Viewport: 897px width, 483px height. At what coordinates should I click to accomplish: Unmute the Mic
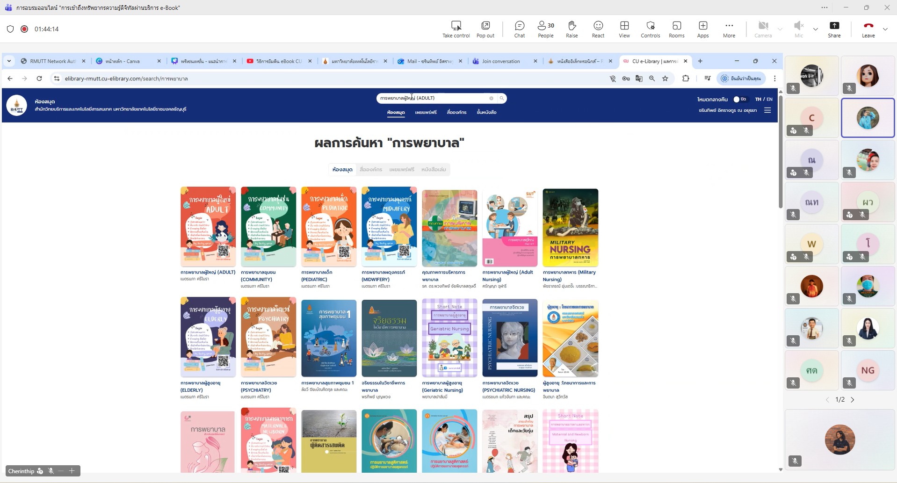798,29
